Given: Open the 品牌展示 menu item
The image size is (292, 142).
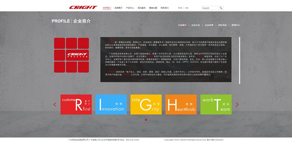Looking at the screenshot, I should (x=119, y=8).
